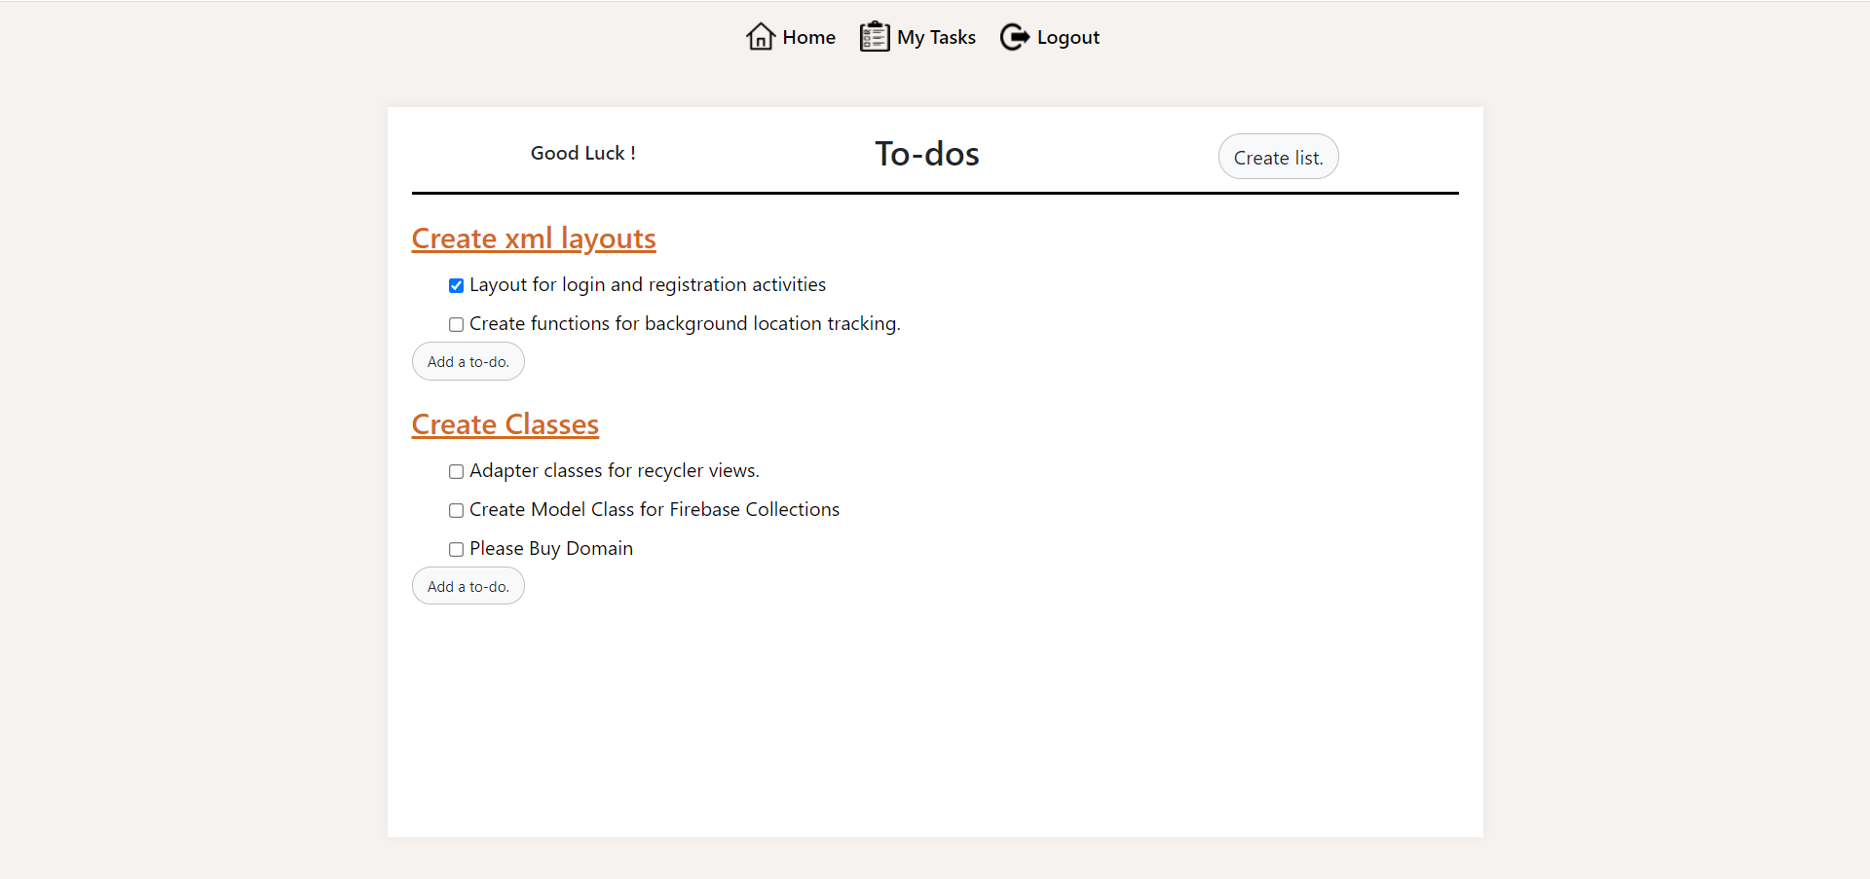Click the Logout arrow icon
Image resolution: width=1870 pixels, height=879 pixels.
tap(1015, 37)
